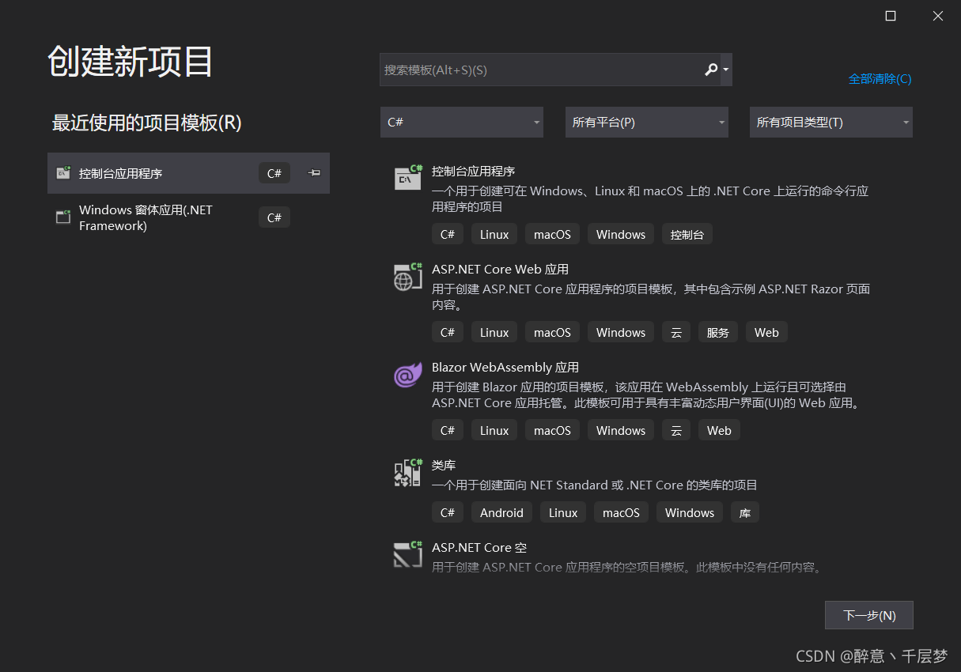This screenshot has width=961, height=672.
Task: Clear all filters with 全部清除(C) link
Action: [x=880, y=79]
